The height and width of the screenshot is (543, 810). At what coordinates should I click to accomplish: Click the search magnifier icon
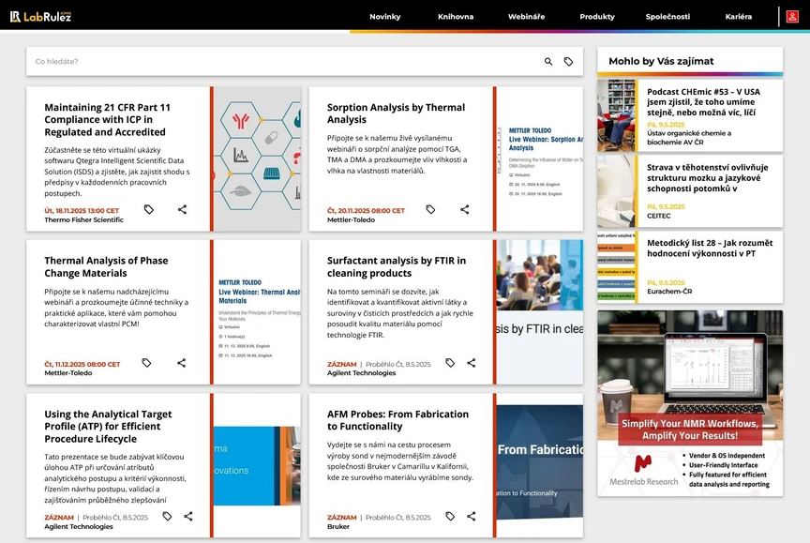(x=548, y=62)
